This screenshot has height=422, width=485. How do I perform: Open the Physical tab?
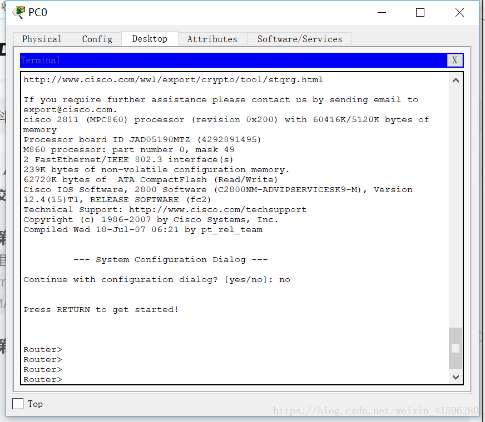[x=42, y=39]
